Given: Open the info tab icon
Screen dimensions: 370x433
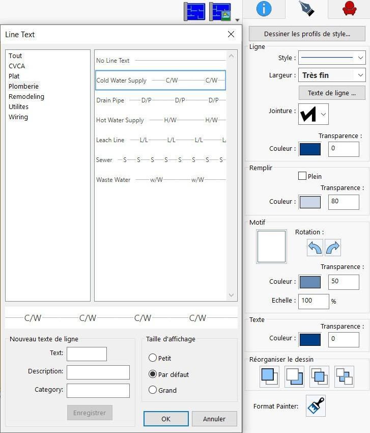Looking at the screenshot, I should [x=264, y=9].
